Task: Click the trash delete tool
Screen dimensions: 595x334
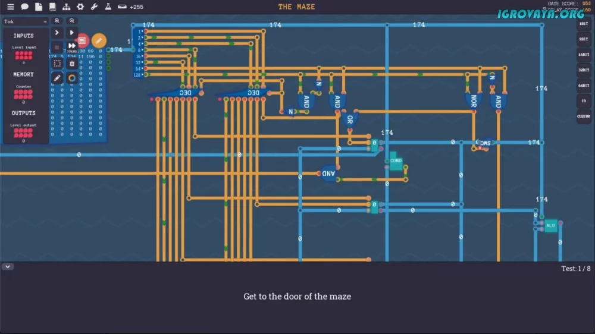Action: pyautogui.click(x=72, y=64)
